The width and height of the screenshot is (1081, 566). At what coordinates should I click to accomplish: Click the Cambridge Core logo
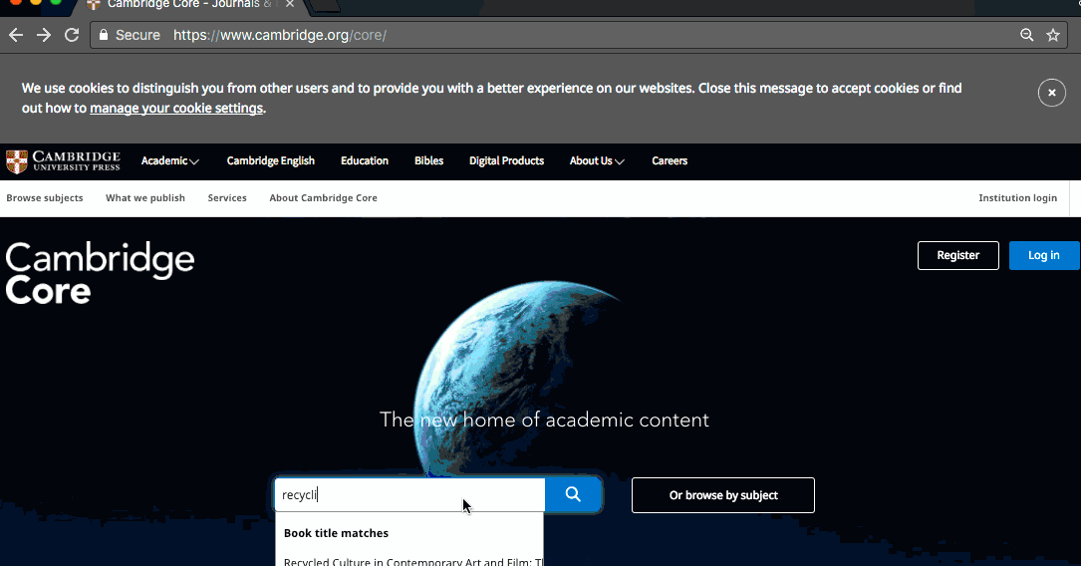pyautogui.click(x=100, y=273)
